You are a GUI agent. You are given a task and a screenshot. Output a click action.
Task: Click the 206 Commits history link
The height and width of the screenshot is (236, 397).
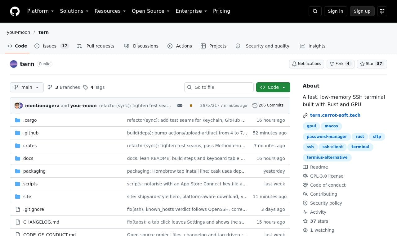[x=268, y=105]
